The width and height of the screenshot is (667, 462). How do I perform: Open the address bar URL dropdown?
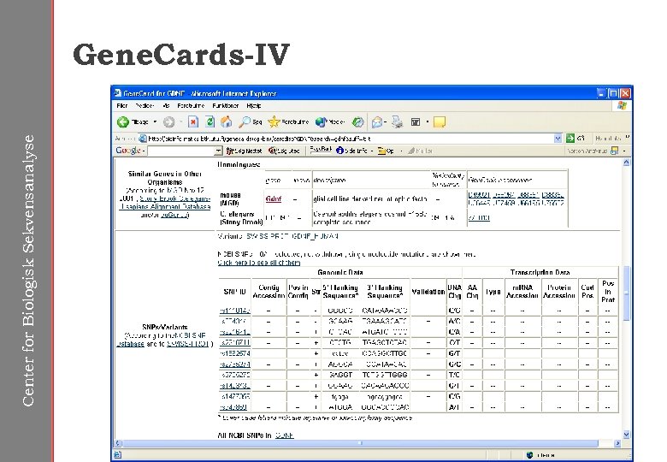tap(558, 139)
